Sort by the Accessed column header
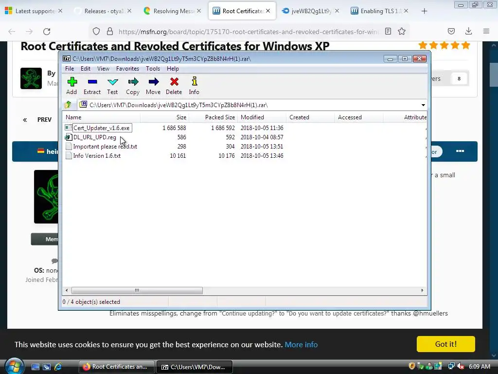 coord(359,117)
